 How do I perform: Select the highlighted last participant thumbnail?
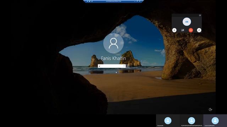(x=215, y=121)
